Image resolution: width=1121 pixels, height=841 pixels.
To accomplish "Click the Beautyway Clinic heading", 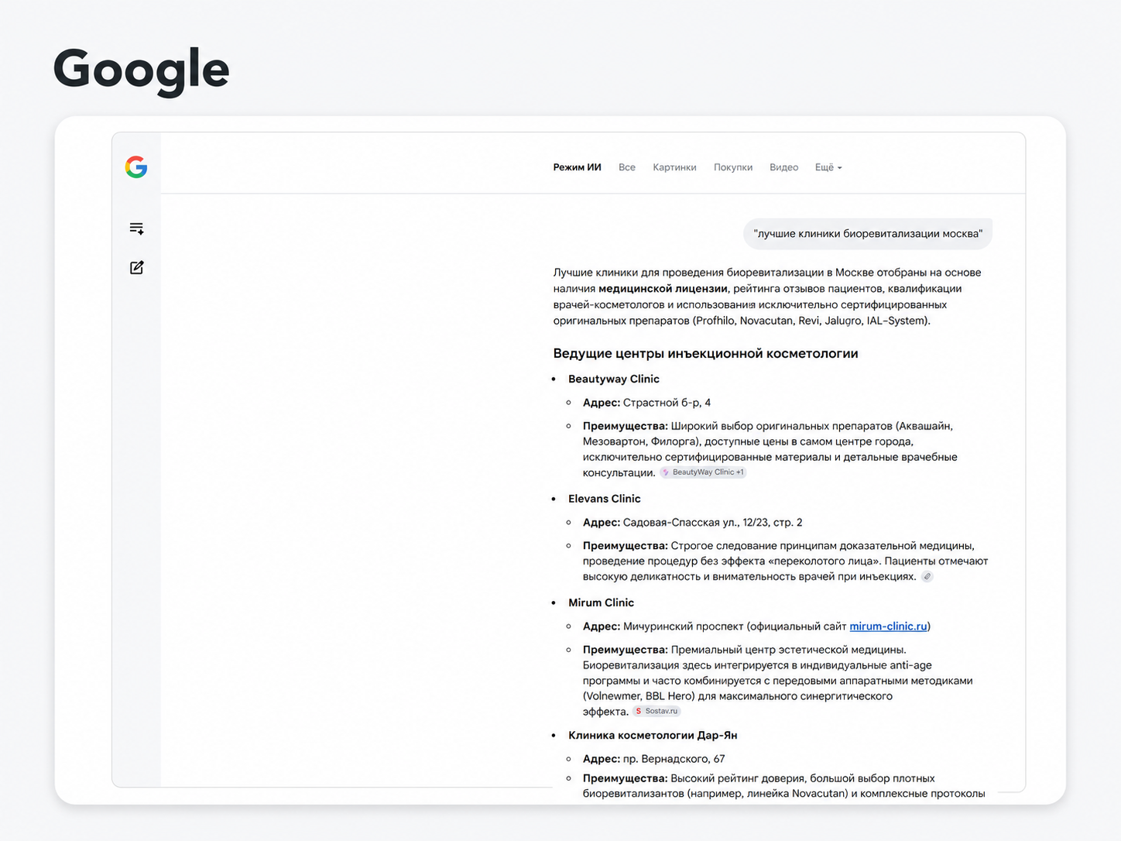I will 614,379.
